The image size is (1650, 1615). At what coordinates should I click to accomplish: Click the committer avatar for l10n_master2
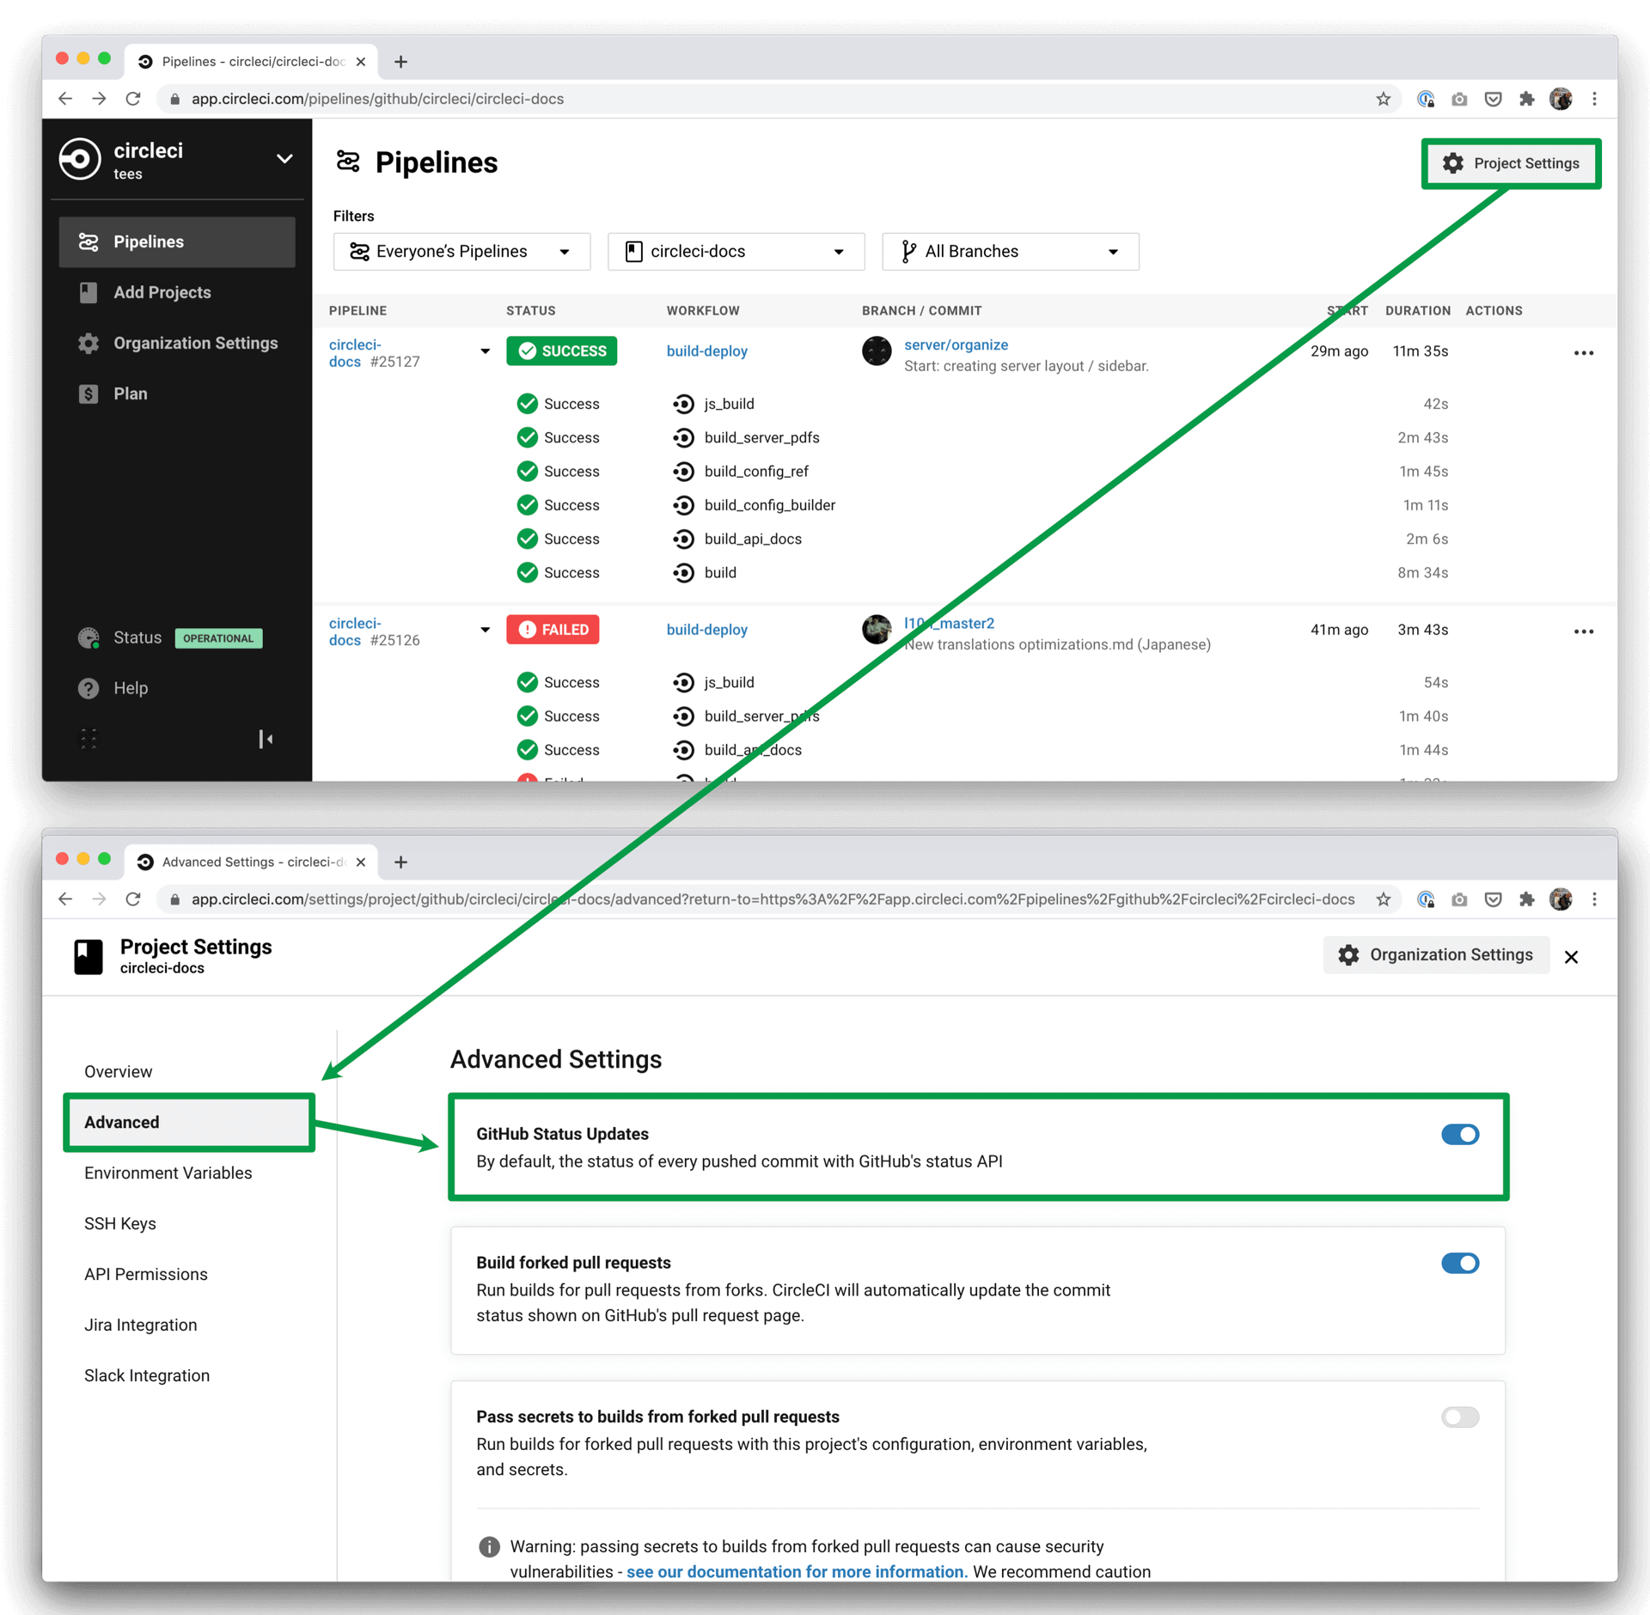click(x=876, y=630)
